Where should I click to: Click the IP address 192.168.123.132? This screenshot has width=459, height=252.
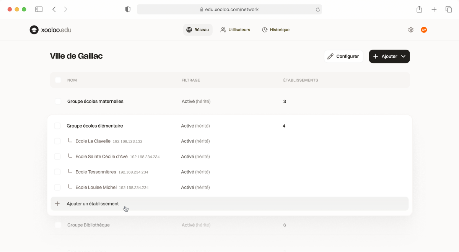click(127, 142)
